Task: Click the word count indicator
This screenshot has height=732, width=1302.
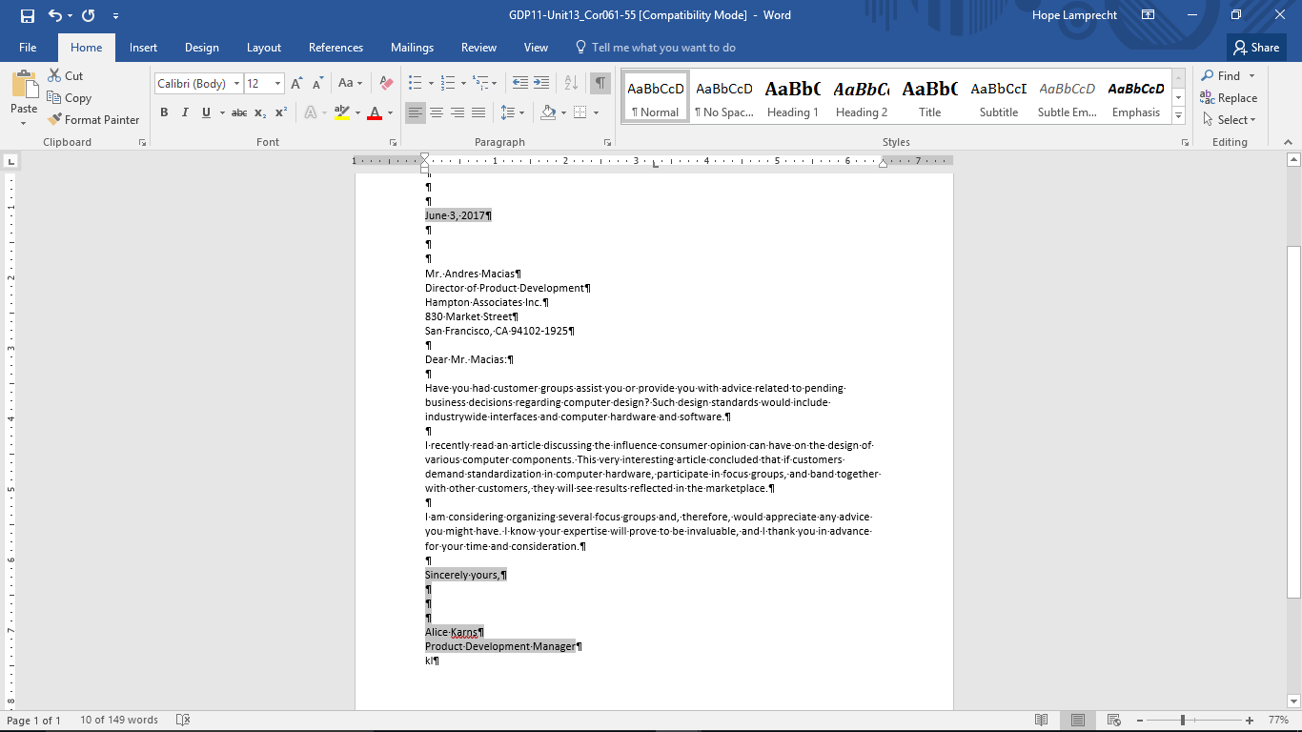Action: [119, 720]
